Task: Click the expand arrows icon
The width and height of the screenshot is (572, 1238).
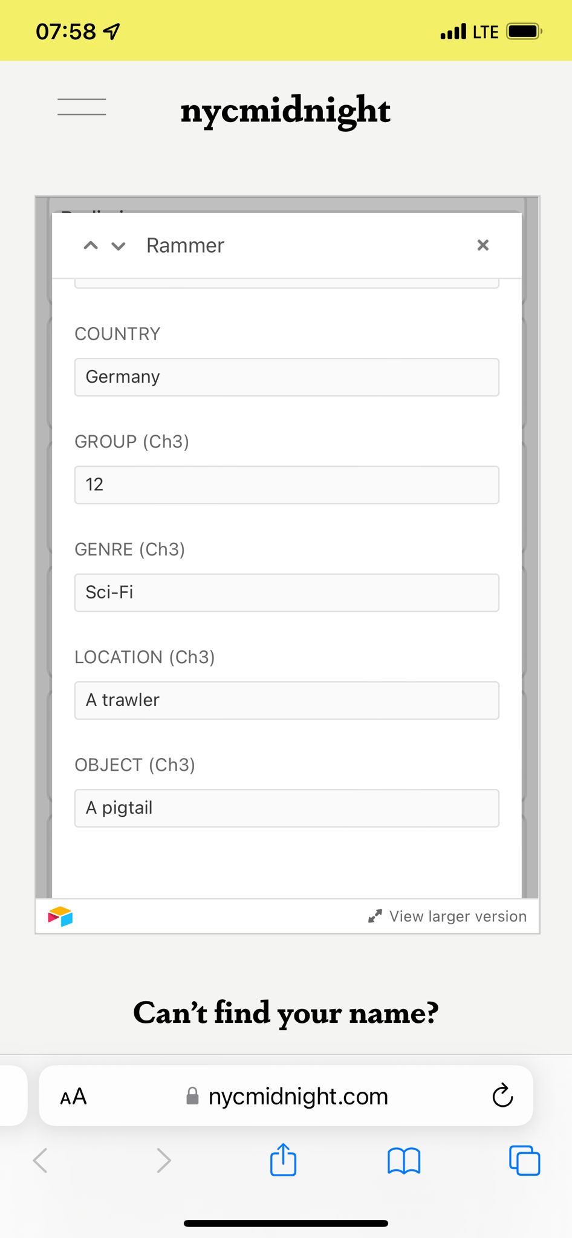Action: coord(375,916)
